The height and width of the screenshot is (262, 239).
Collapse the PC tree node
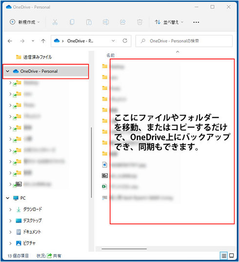pyautogui.click(x=7, y=198)
